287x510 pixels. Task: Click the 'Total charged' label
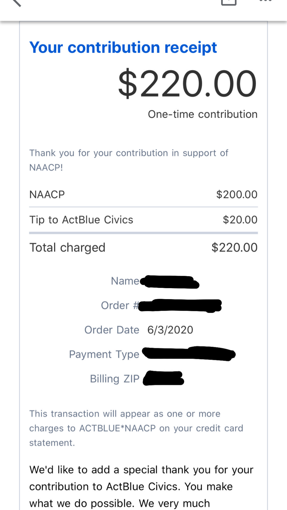click(67, 248)
